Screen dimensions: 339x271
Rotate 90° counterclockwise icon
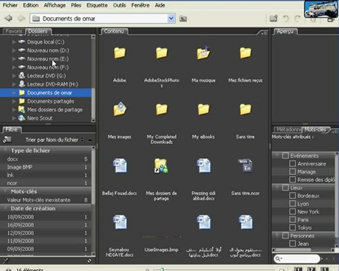(x=286, y=18)
